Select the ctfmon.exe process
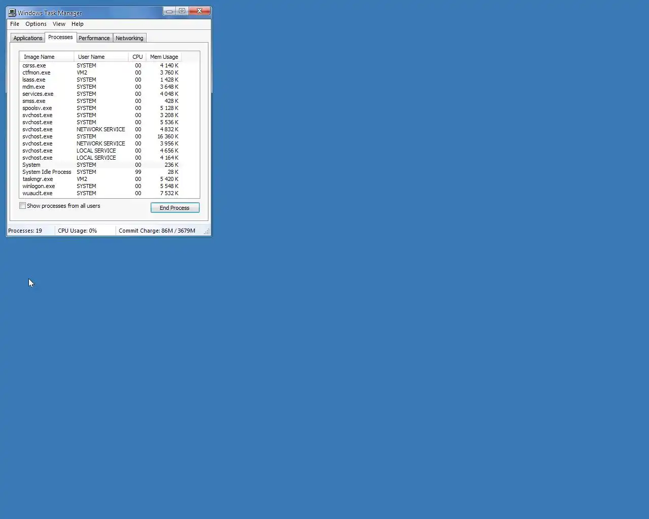649x519 pixels. point(100,72)
